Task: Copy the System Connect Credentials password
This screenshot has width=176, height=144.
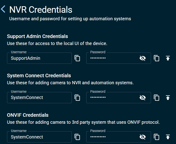Action: pyautogui.click(x=156, y=98)
